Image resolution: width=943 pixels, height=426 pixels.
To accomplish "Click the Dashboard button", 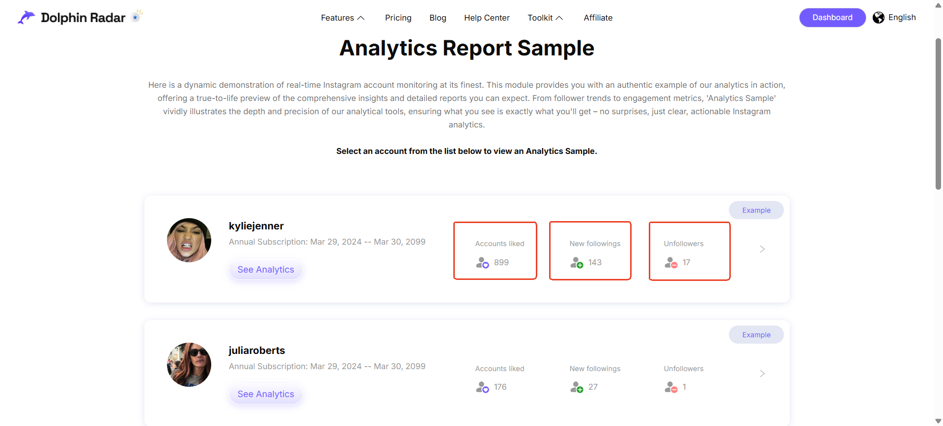I will click(x=832, y=18).
